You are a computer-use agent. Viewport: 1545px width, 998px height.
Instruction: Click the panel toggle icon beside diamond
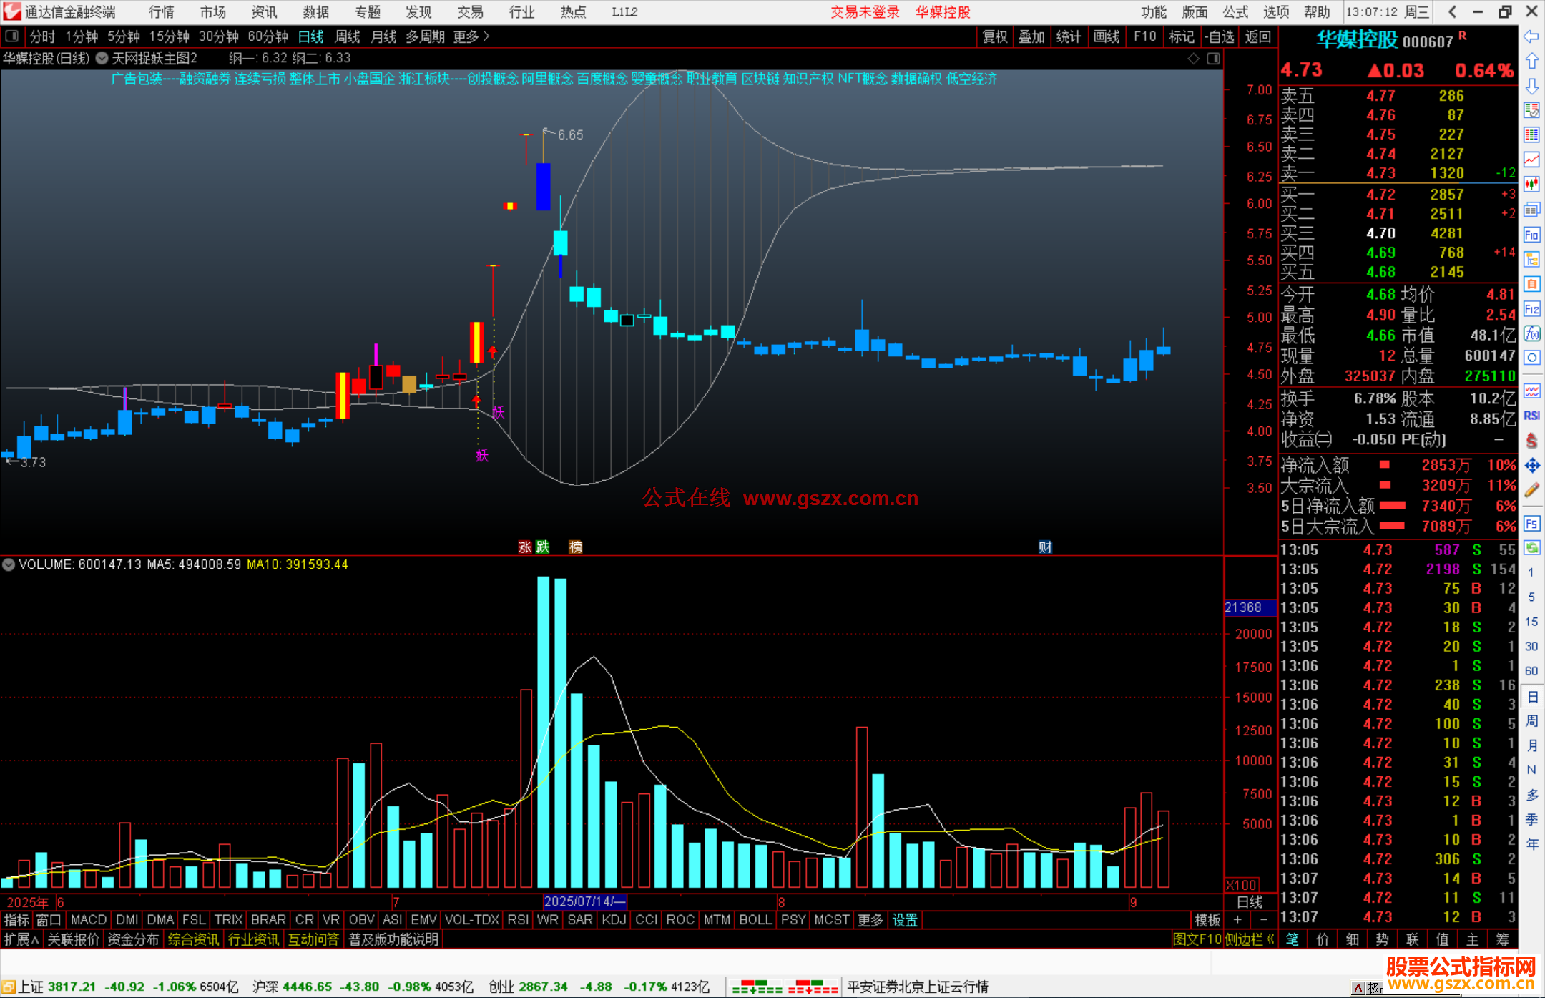click(1213, 59)
